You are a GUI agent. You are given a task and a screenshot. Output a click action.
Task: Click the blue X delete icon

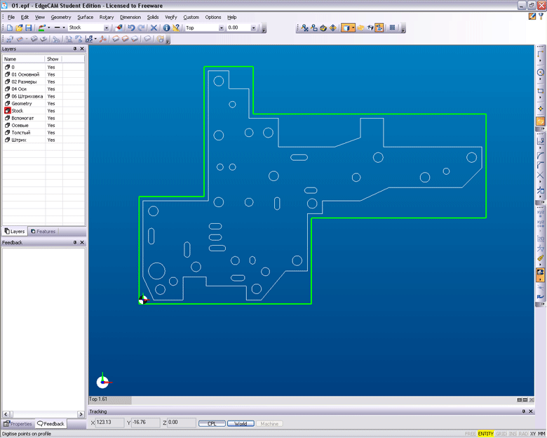coord(154,27)
